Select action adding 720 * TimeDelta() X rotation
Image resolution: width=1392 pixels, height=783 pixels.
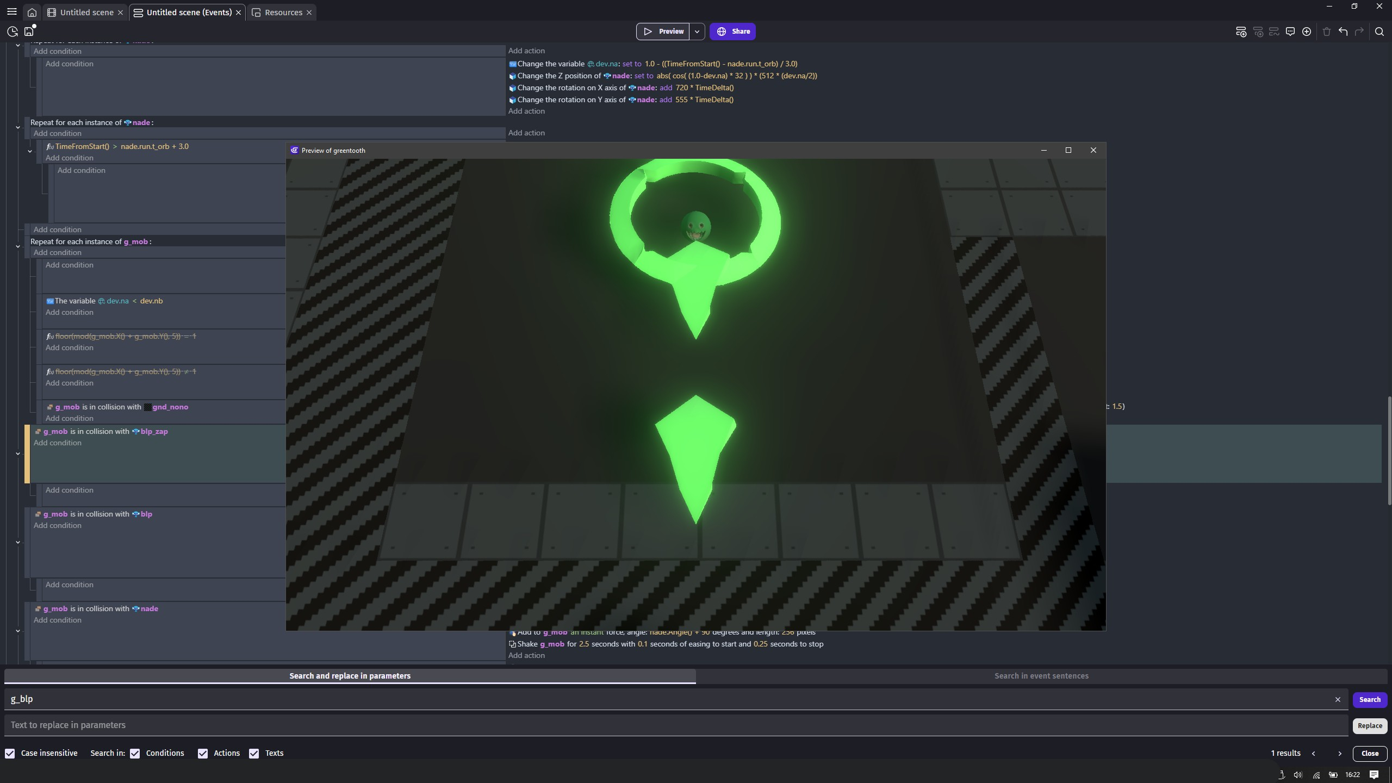point(621,88)
